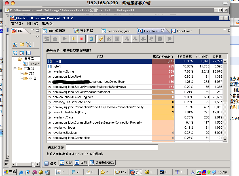Open the 类型 bottom tab
The width and height of the screenshot is (239, 176).
[66, 163]
